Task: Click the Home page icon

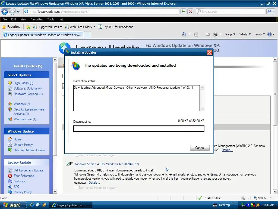Action: [x=184, y=34]
